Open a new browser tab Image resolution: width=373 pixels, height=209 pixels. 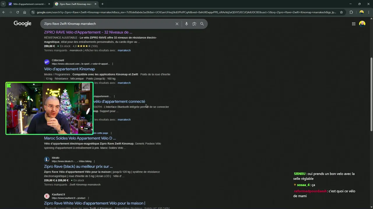(102, 4)
